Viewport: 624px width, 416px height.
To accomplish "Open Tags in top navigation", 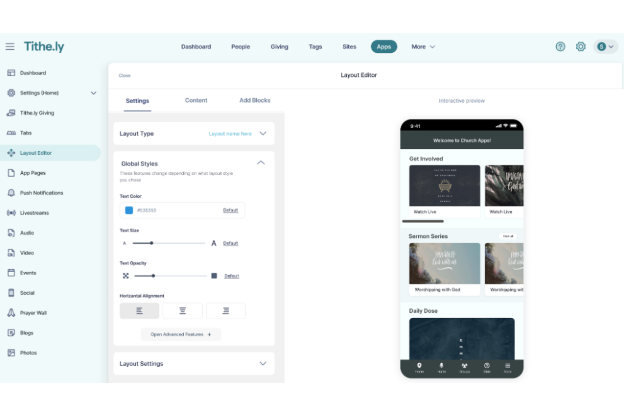I will pyautogui.click(x=315, y=47).
